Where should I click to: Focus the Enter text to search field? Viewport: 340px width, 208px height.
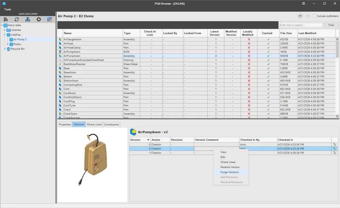301,25
